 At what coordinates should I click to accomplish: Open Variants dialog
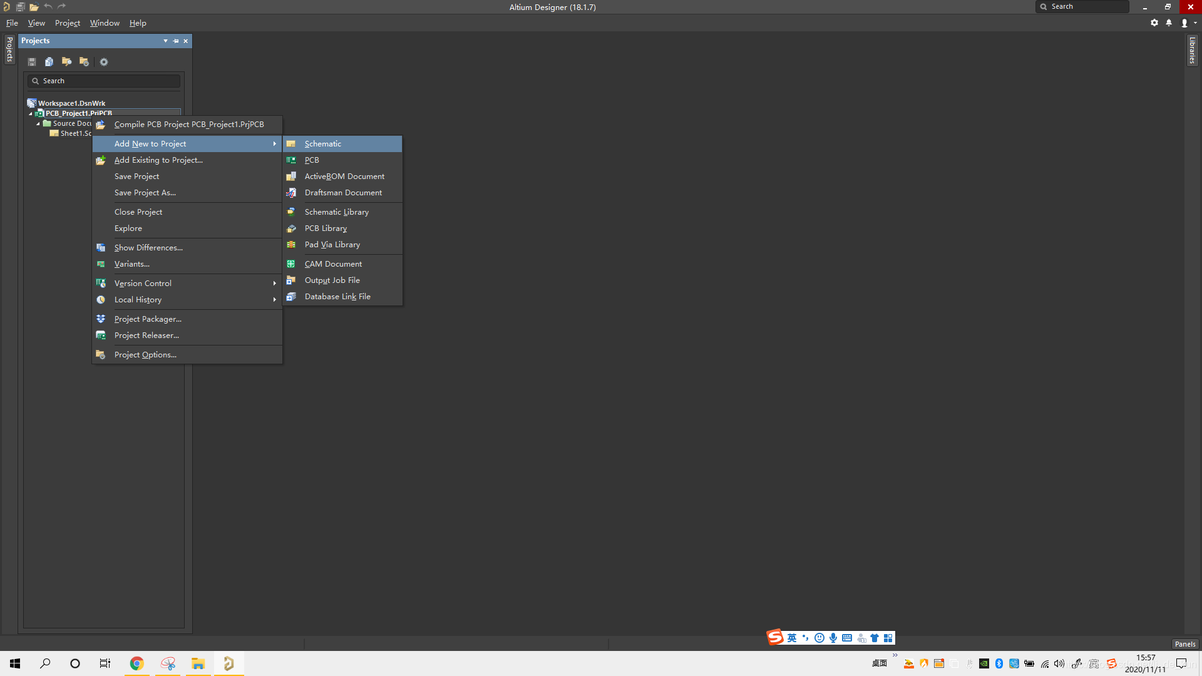coord(187,264)
